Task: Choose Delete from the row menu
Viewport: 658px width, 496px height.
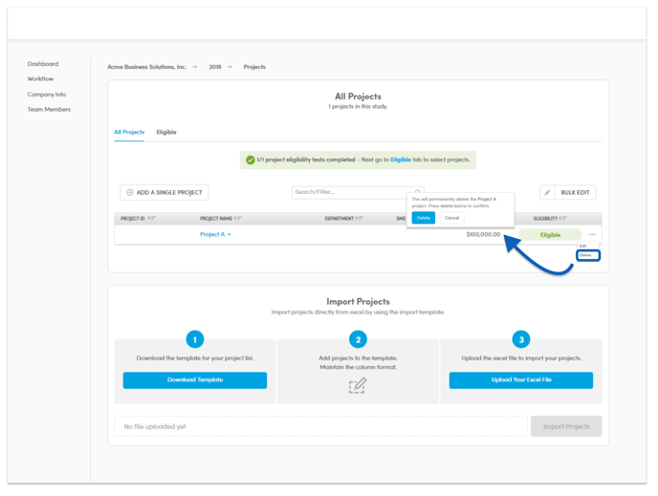Action: (x=588, y=255)
